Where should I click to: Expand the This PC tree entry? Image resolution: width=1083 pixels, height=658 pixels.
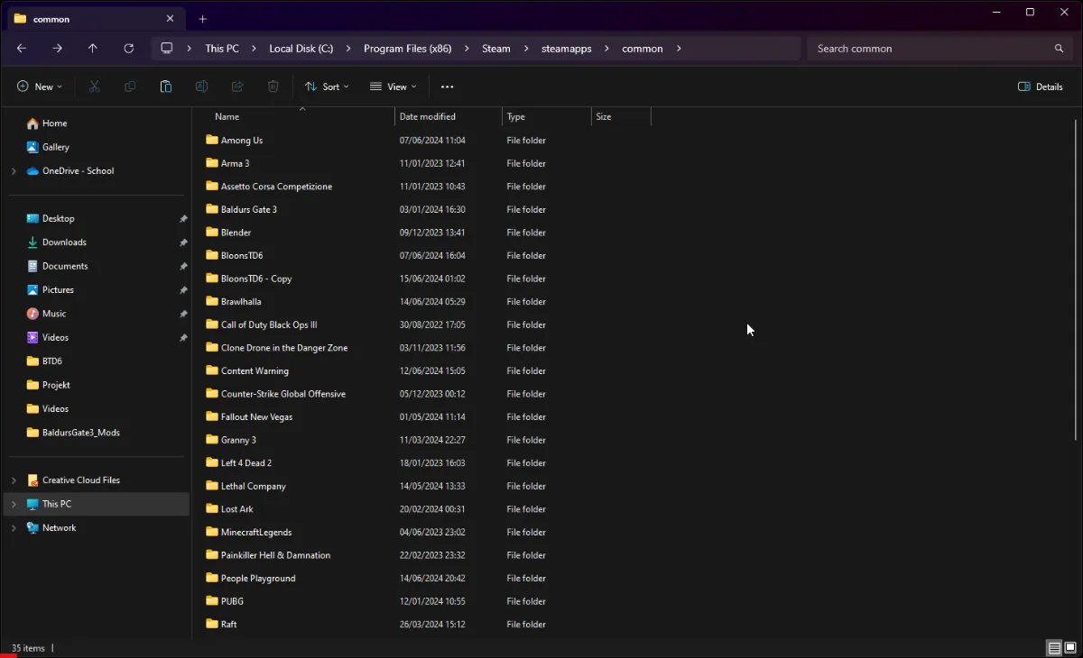(14, 503)
